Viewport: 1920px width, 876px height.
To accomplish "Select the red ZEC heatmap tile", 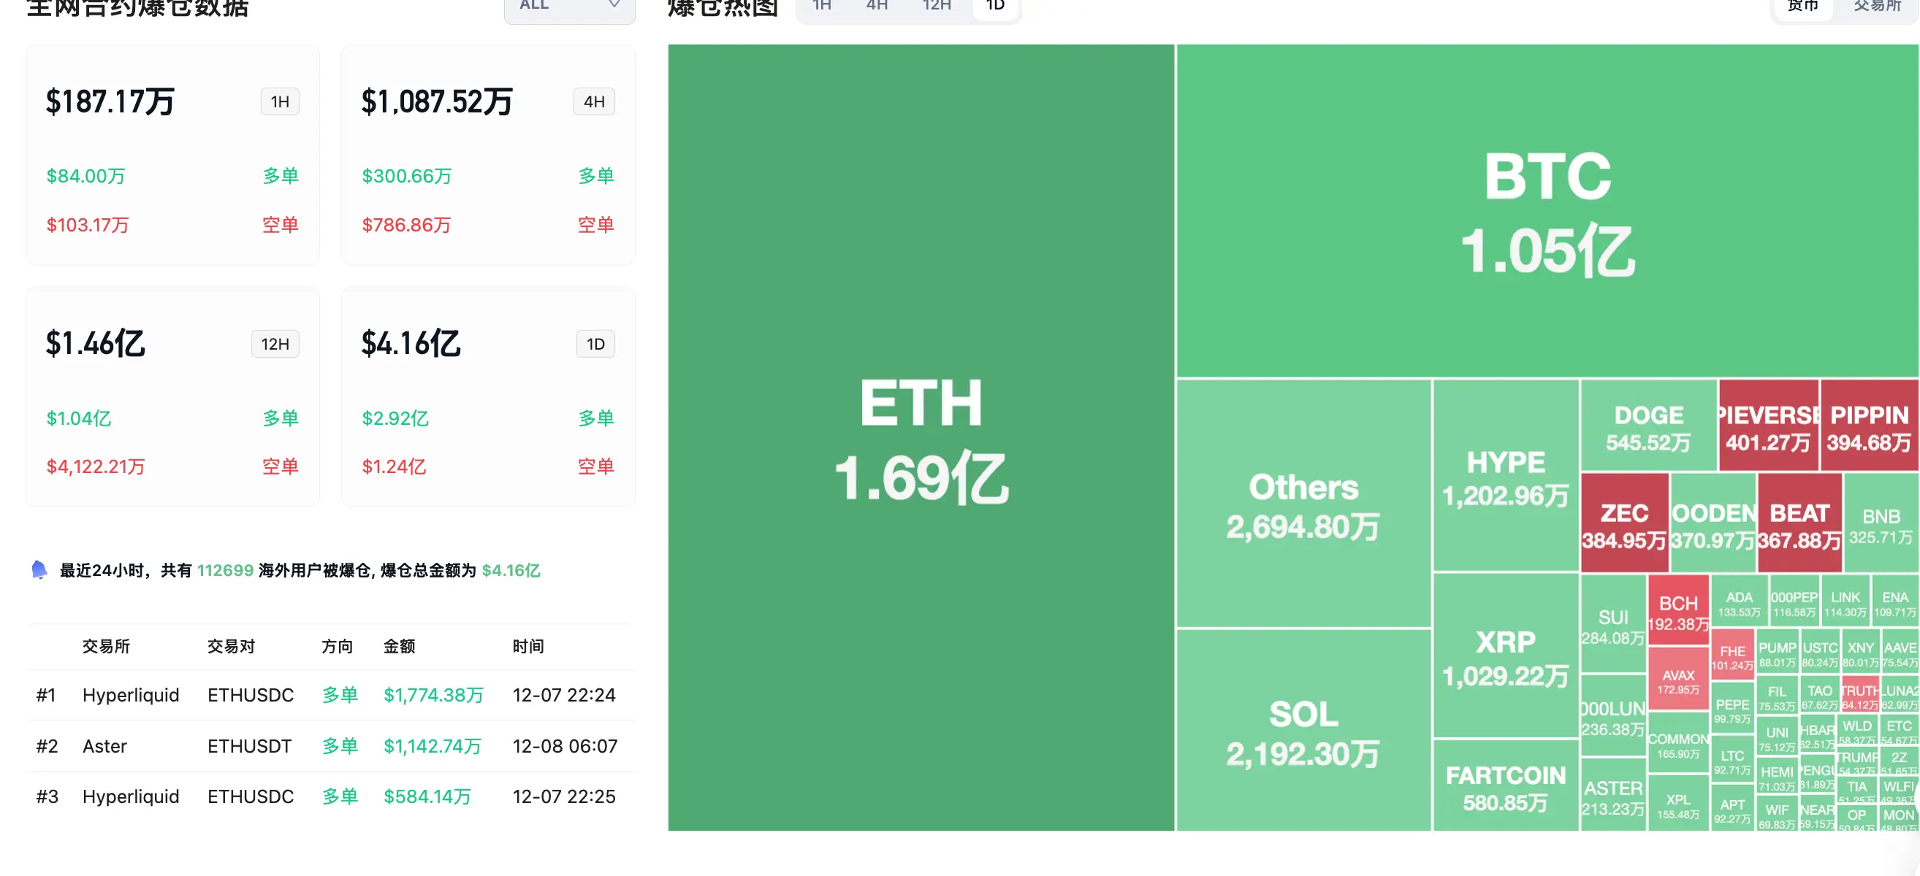I will pyautogui.click(x=1624, y=523).
